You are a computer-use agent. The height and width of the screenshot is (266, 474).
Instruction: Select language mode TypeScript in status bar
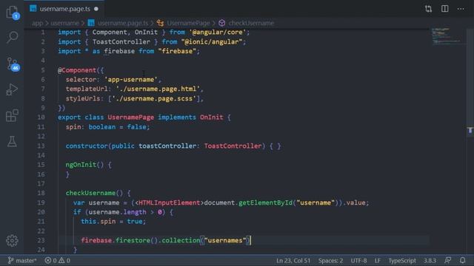(402, 260)
